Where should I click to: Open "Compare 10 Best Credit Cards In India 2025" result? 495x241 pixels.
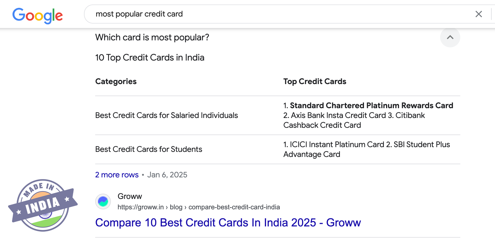[228, 223]
